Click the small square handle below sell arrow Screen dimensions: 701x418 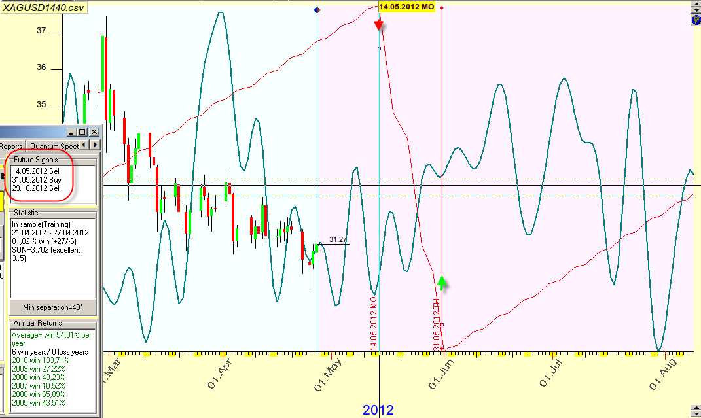click(x=379, y=48)
